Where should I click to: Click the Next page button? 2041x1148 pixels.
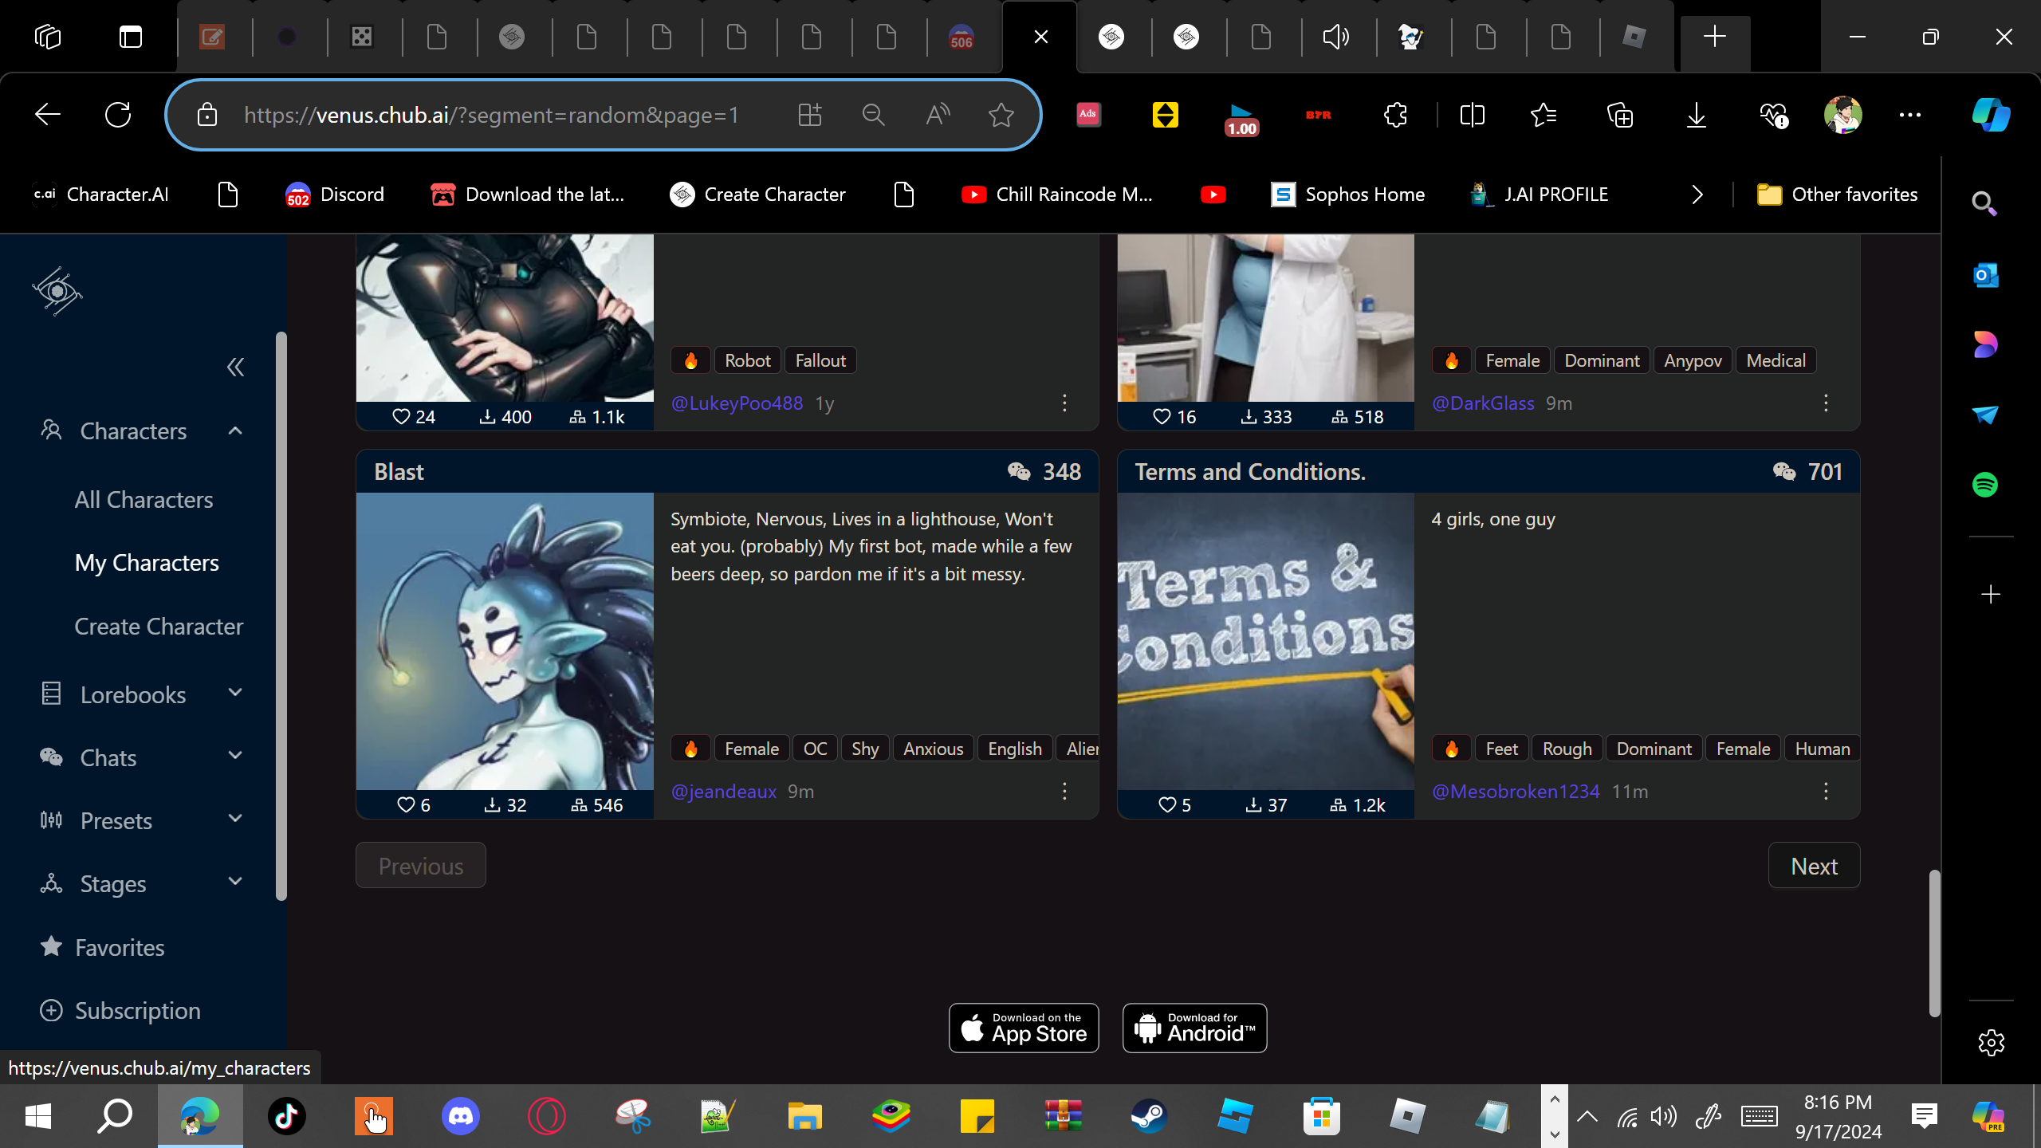(x=1814, y=866)
